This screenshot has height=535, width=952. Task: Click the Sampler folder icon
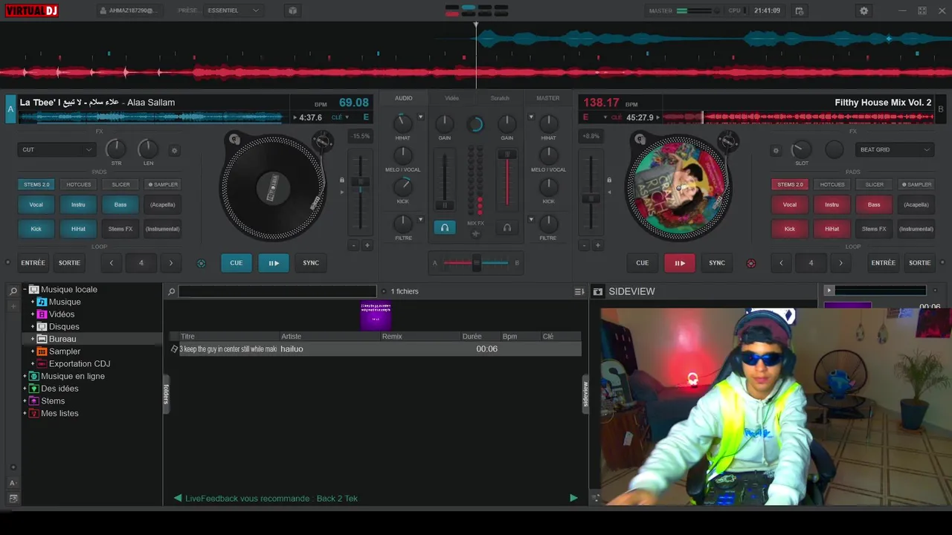(x=42, y=351)
